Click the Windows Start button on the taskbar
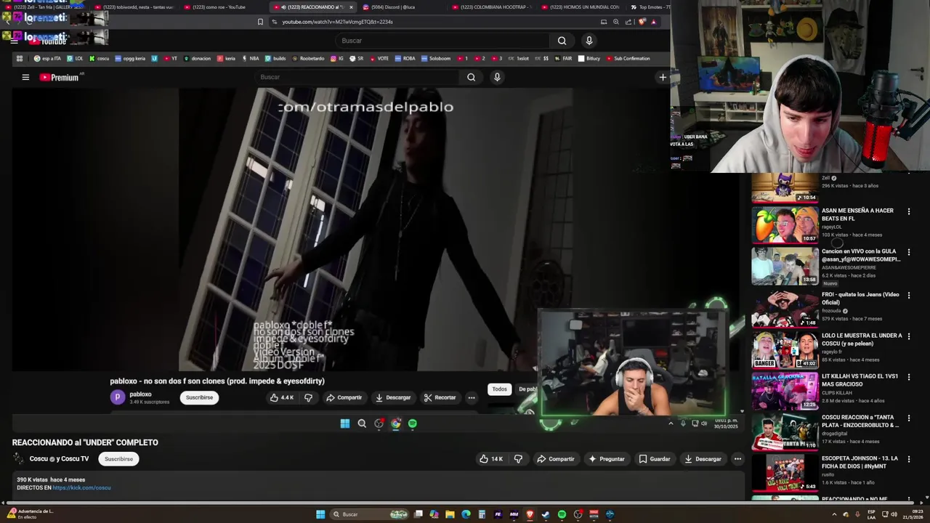Viewport: 930px width, 523px height. pos(320,514)
